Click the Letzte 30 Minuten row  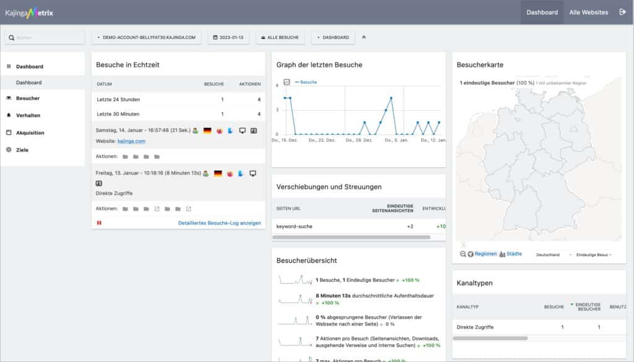point(178,114)
